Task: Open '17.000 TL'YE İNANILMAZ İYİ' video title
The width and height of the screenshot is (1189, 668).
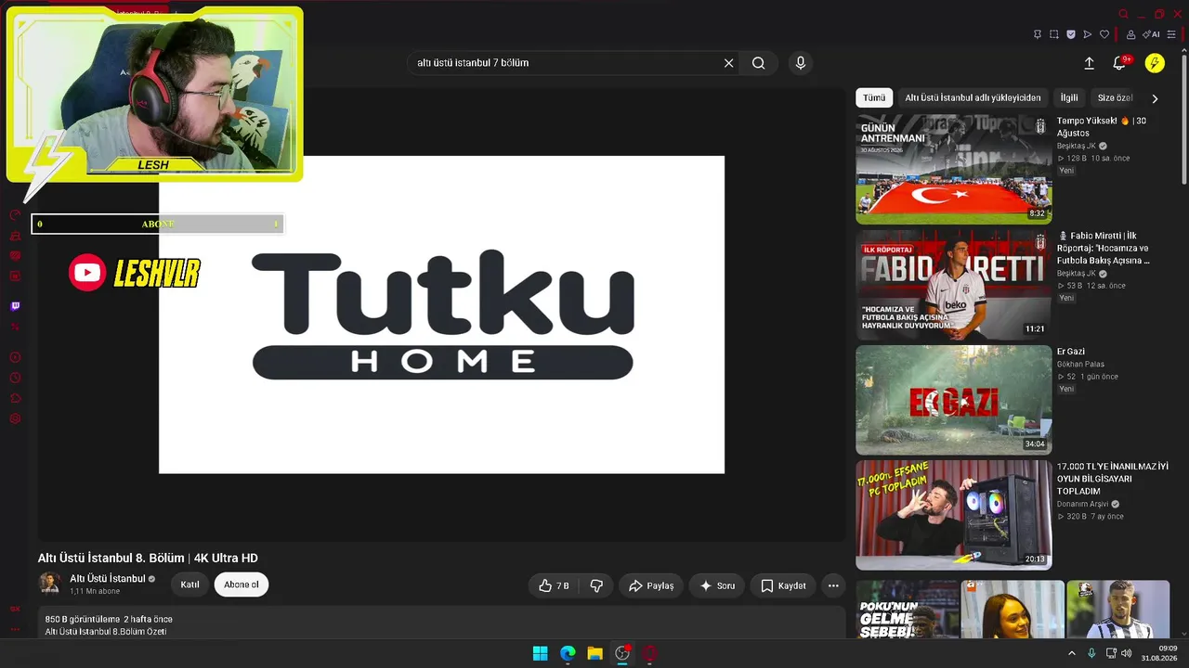Action: click(1113, 479)
